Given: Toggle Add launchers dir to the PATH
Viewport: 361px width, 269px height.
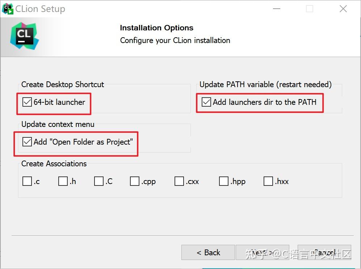Looking at the screenshot, I should coord(206,102).
